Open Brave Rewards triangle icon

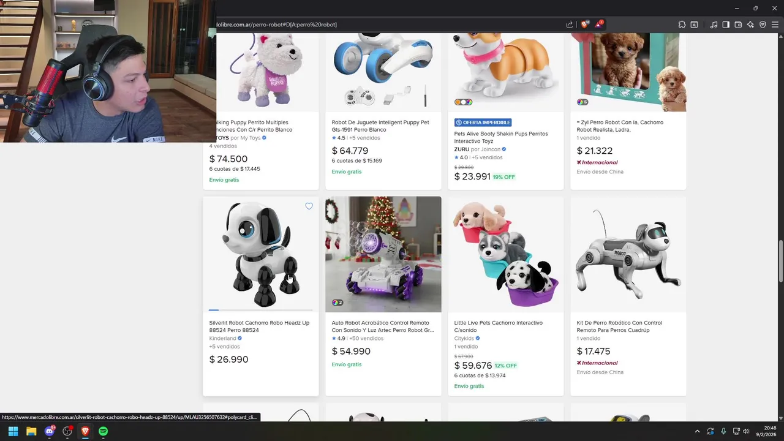click(x=599, y=24)
